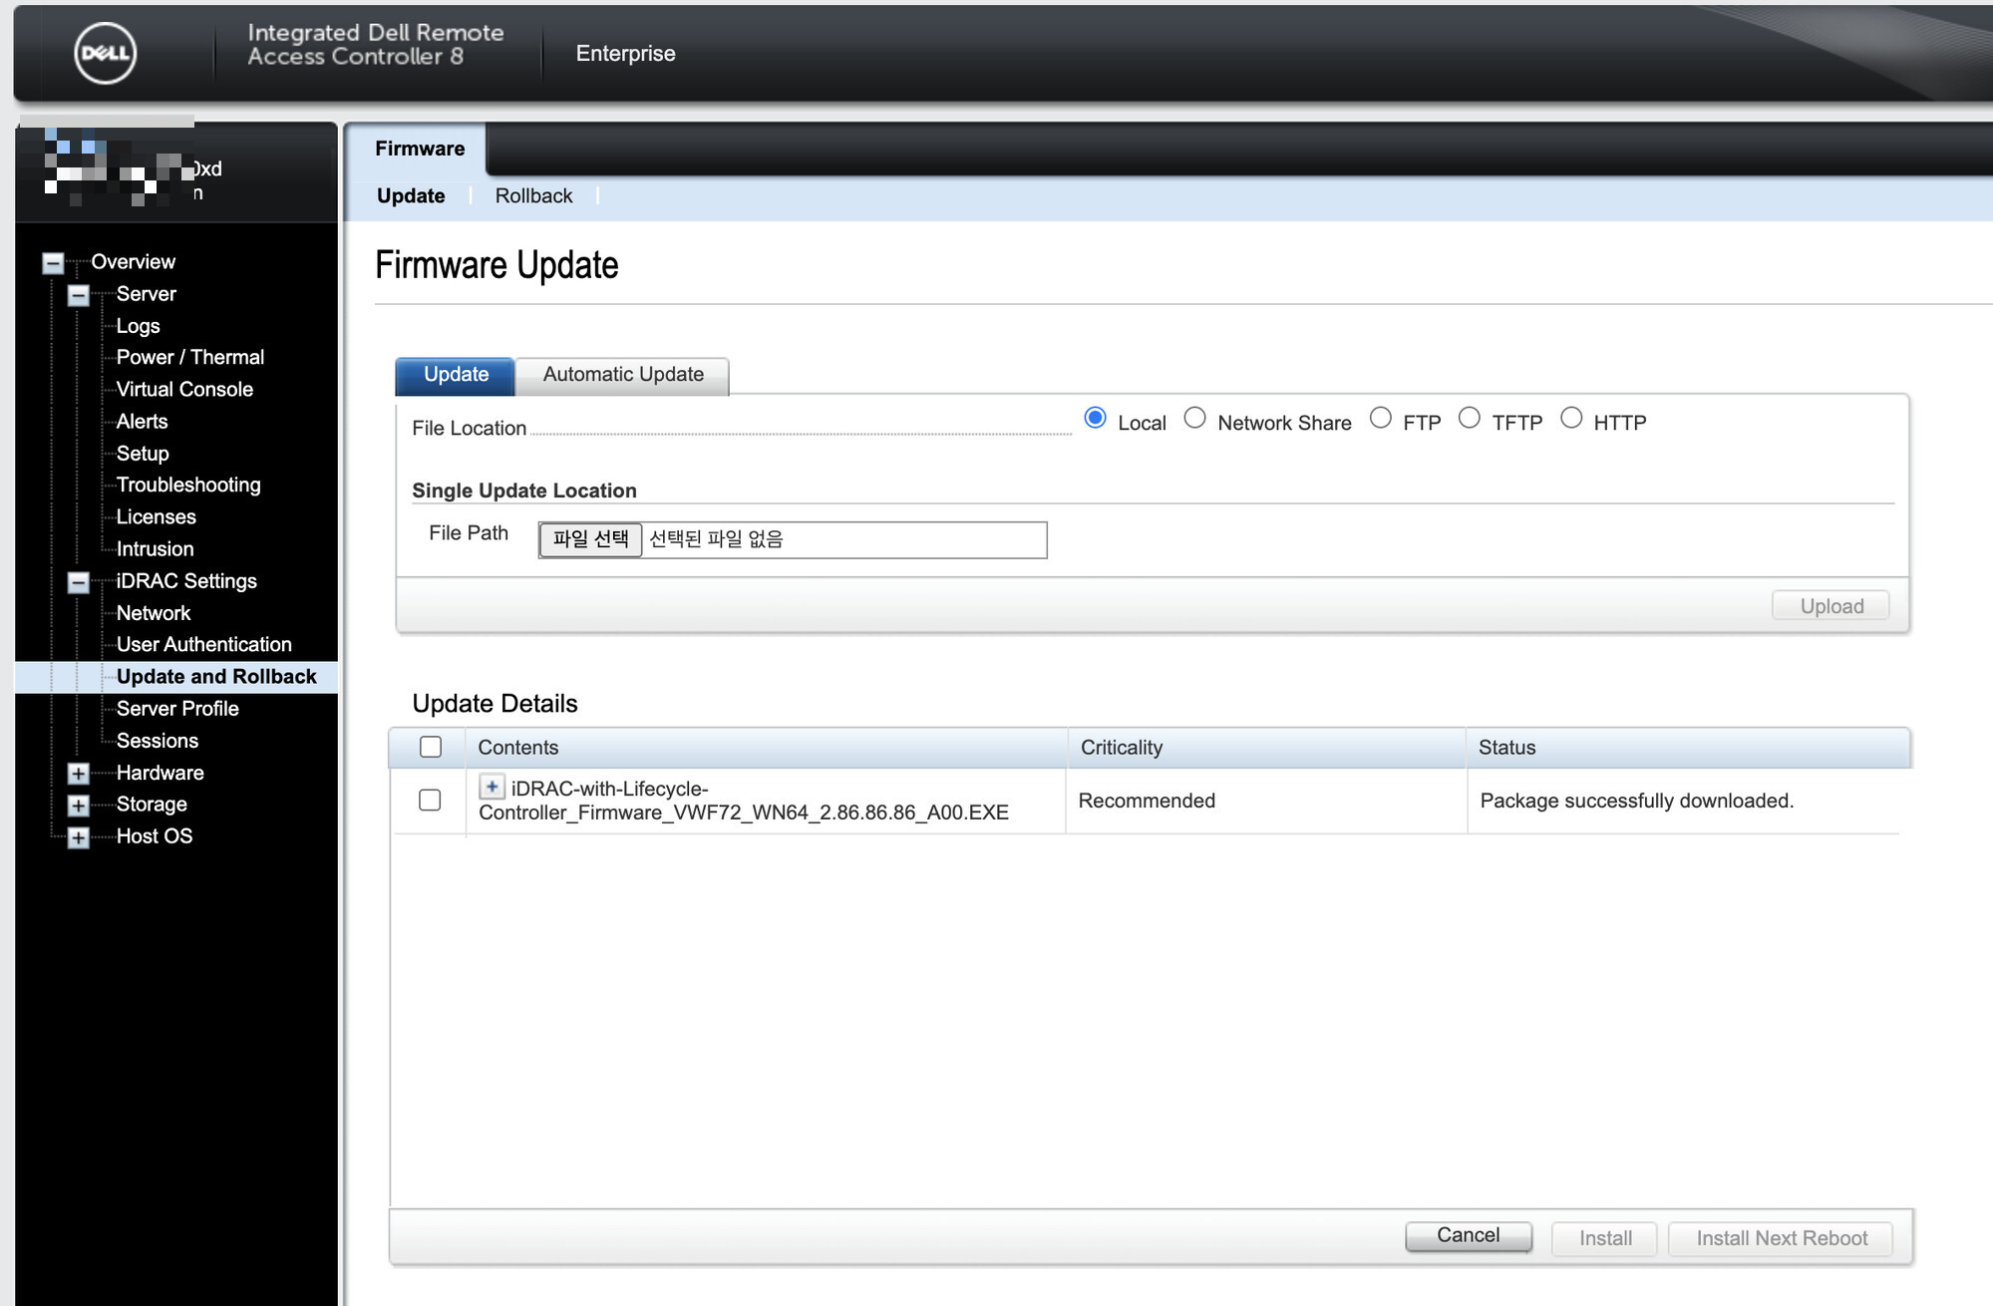Click the Enterprise label in header
Image resolution: width=1993 pixels, height=1306 pixels.
point(625,54)
